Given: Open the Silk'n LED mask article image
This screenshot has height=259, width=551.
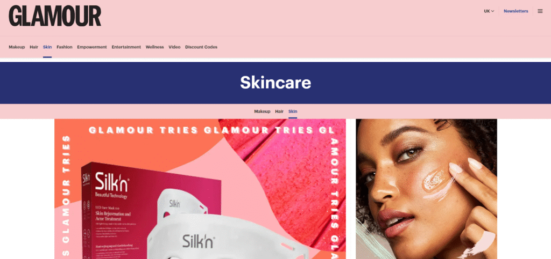Looking at the screenshot, I should click(200, 189).
